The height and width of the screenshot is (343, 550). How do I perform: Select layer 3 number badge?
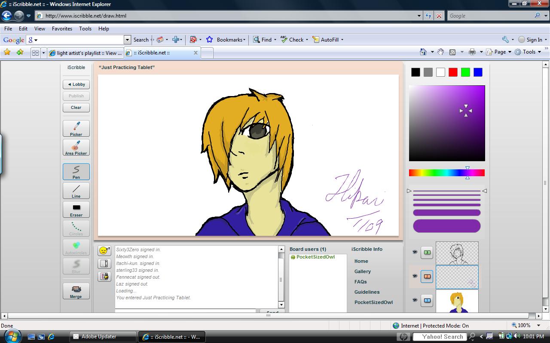(427, 253)
